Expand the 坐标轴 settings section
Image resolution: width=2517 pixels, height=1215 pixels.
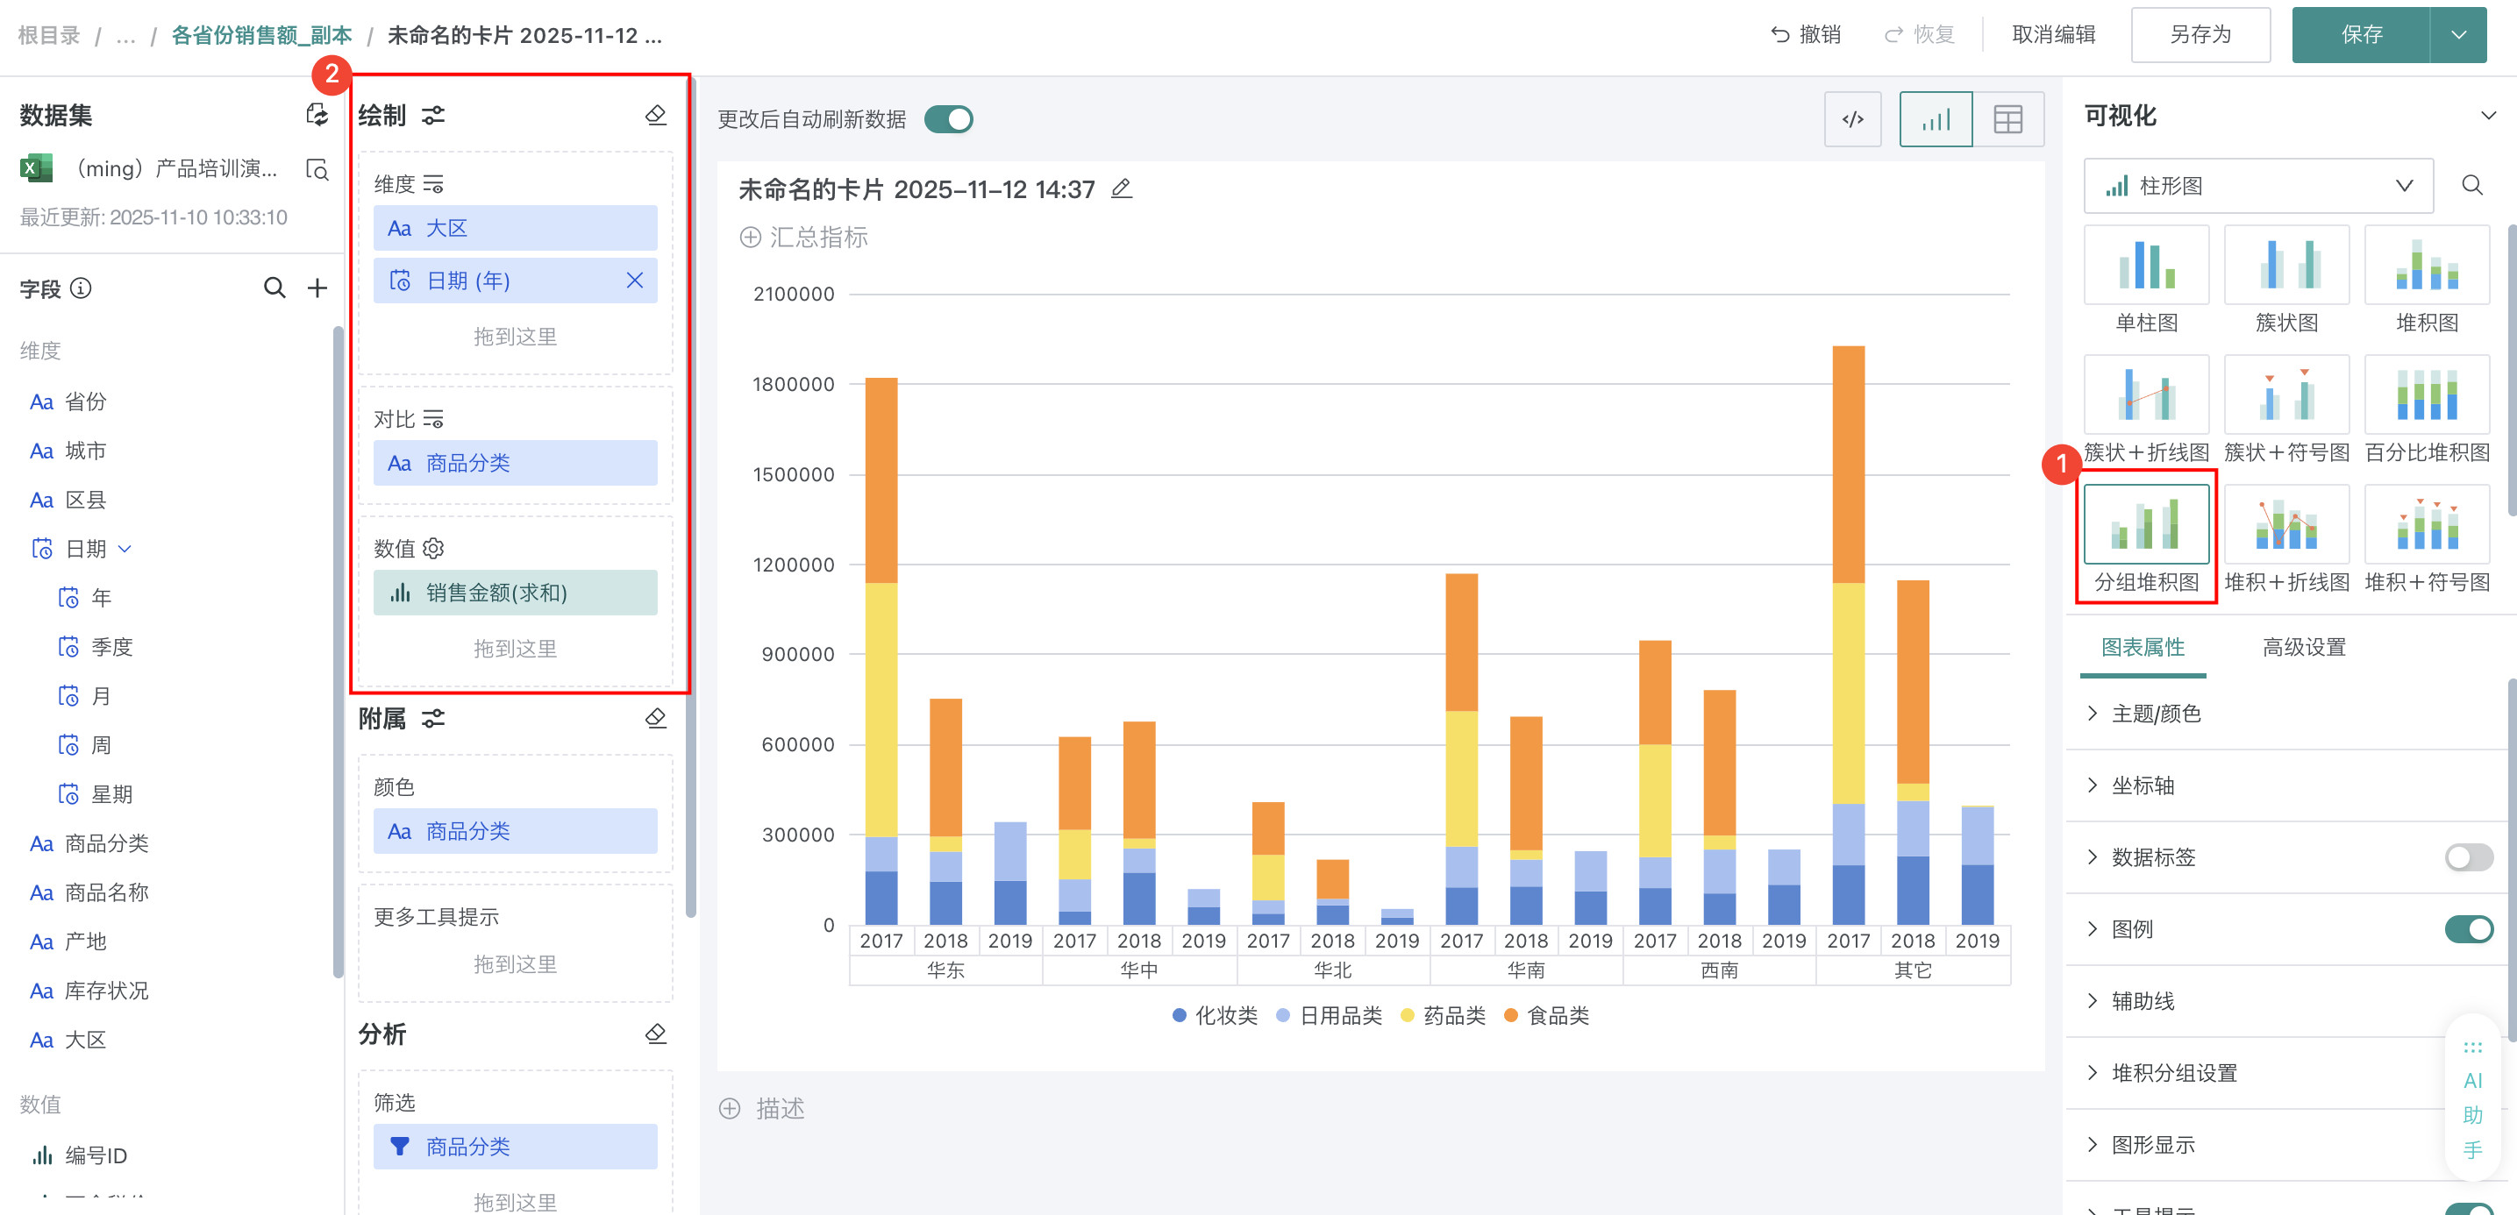pos(2143,785)
